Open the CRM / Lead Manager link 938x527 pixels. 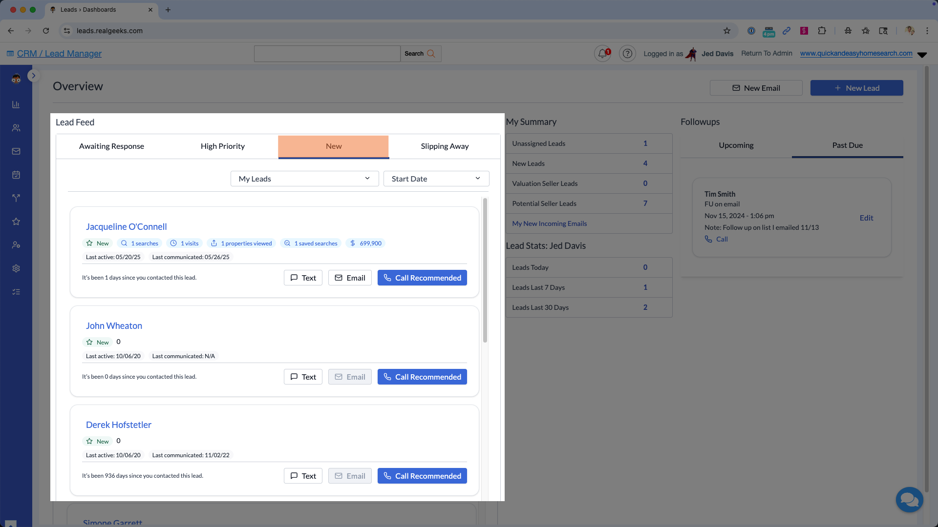point(59,54)
